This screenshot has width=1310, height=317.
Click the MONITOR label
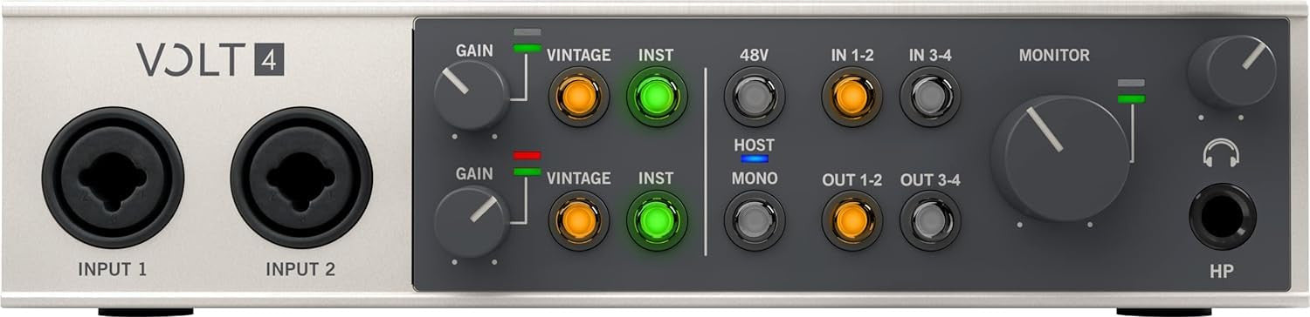coord(1054,55)
